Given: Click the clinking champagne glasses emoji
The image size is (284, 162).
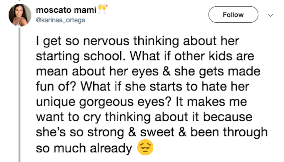Looking at the screenshot, I should point(103,9).
